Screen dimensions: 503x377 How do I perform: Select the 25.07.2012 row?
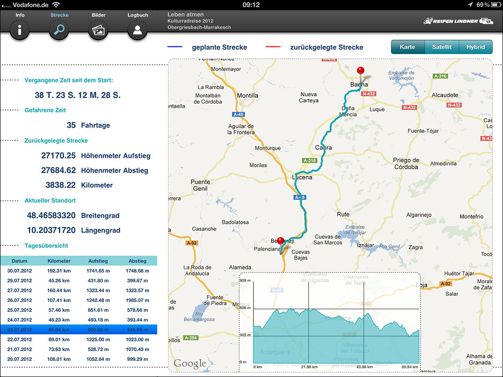(x=79, y=310)
